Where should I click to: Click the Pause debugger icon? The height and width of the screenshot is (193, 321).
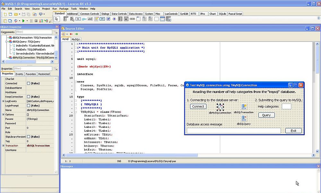pyautogui.click(x=31, y=21)
